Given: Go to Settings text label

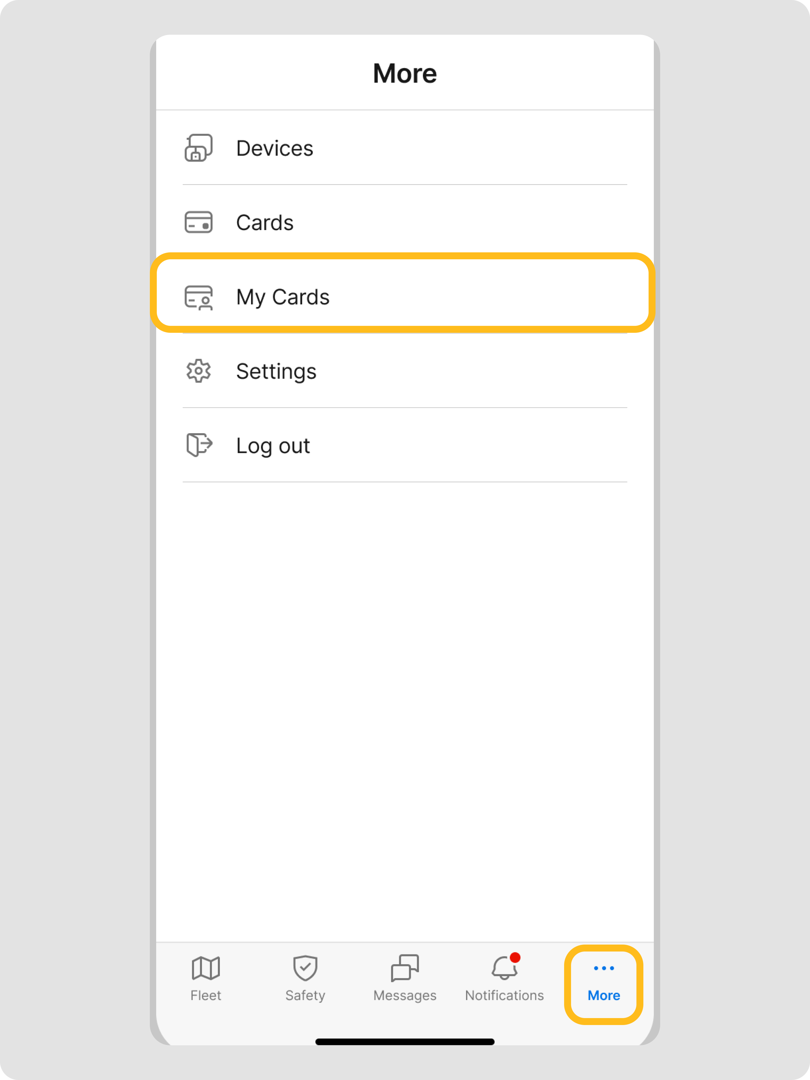Looking at the screenshot, I should coord(276,372).
